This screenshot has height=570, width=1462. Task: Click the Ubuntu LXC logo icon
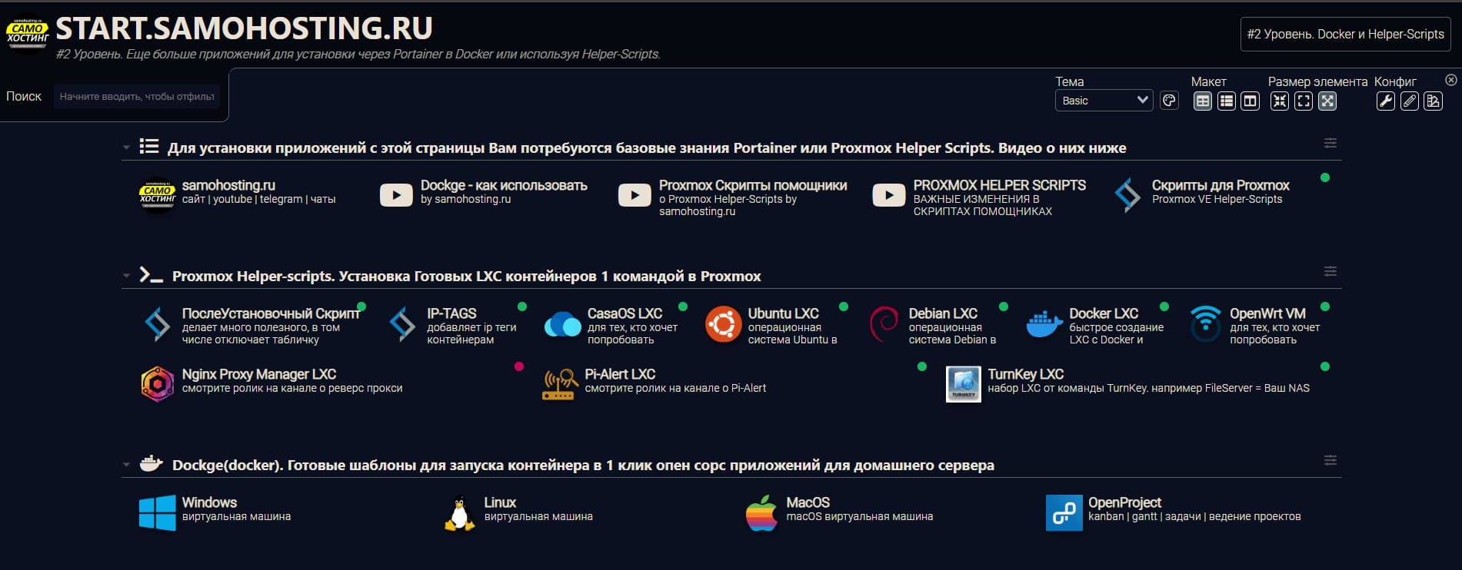[723, 324]
